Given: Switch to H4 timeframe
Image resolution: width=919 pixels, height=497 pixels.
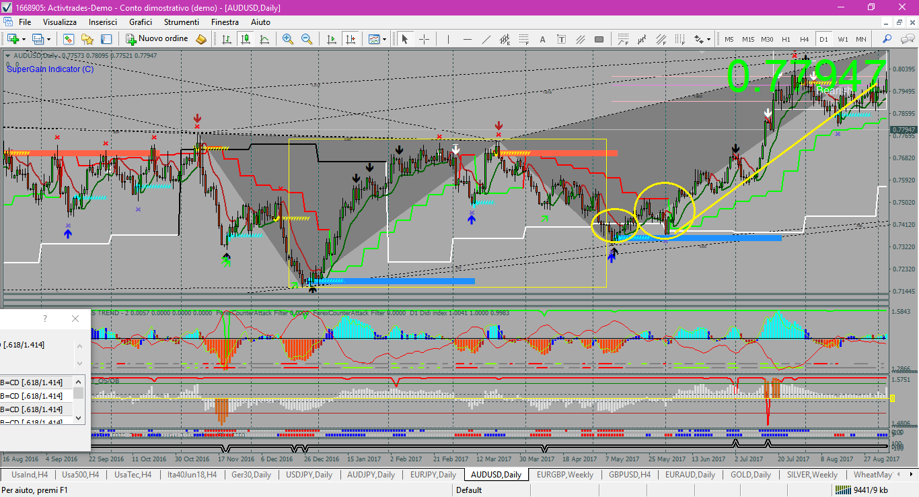Looking at the screenshot, I should click(805, 39).
